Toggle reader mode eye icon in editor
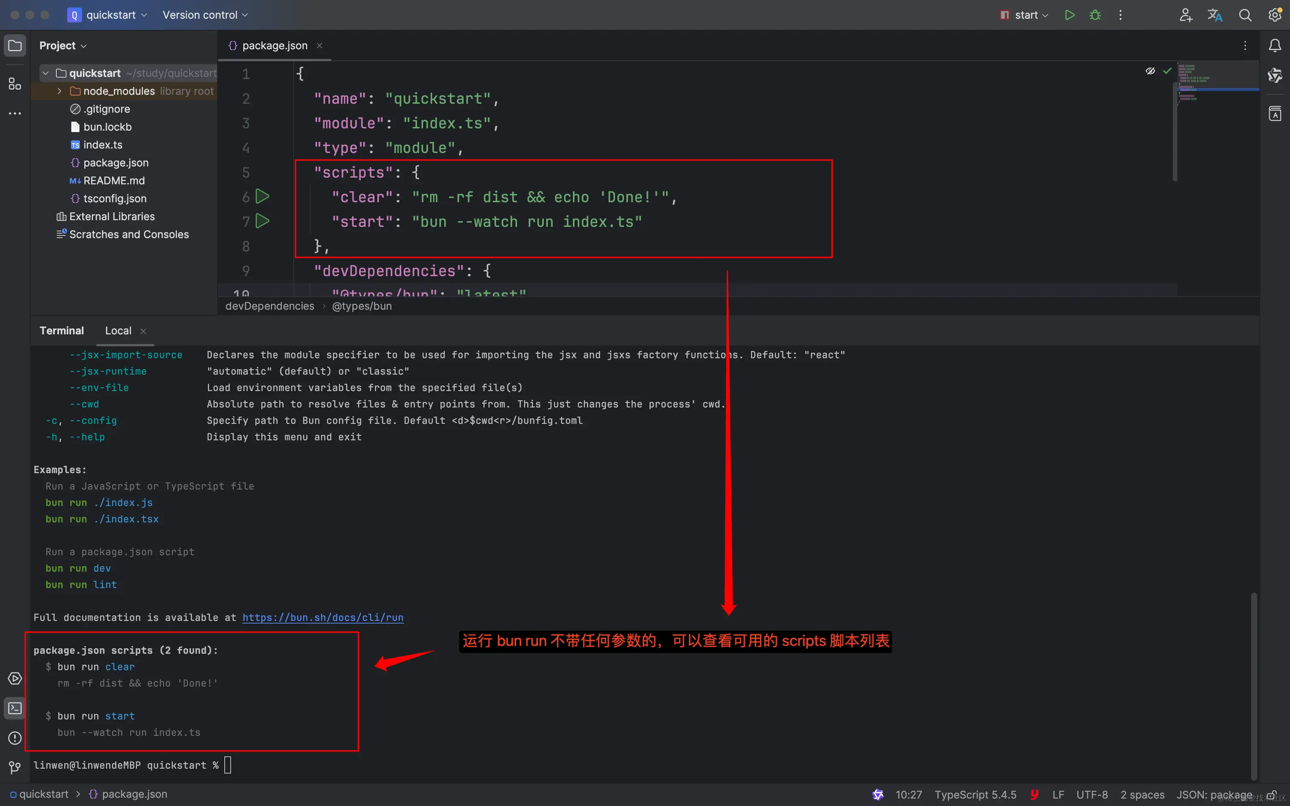Screen dimensions: 1290x806 coord(1151,71)
